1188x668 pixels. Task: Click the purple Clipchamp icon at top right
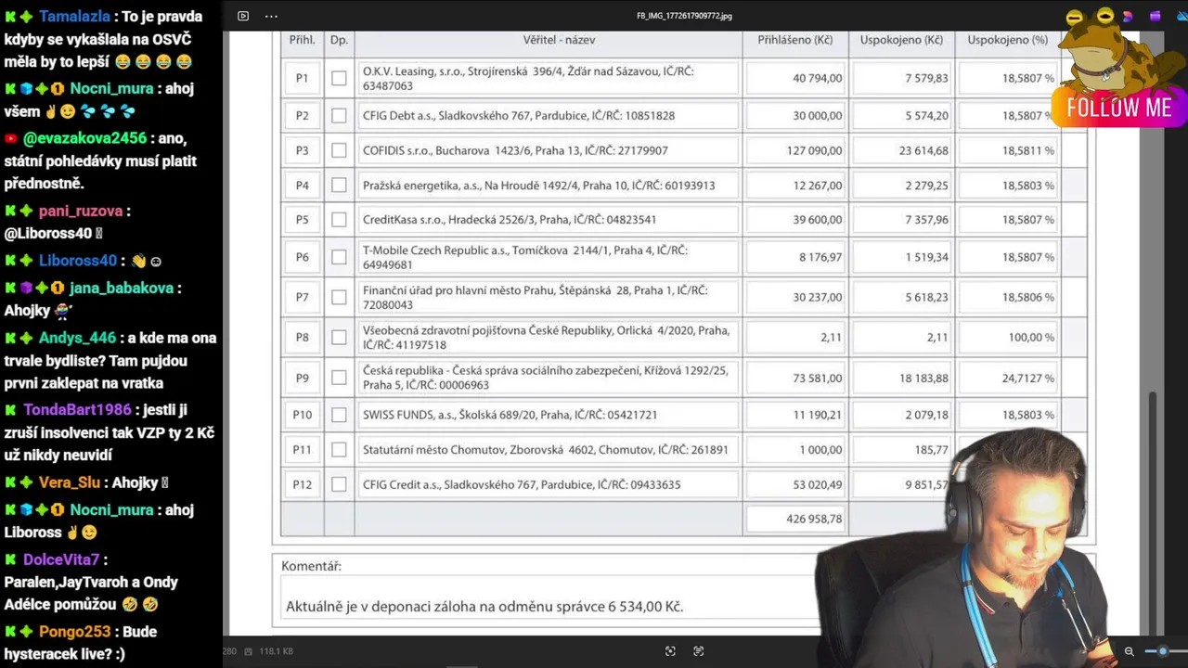pos(1155,16)
